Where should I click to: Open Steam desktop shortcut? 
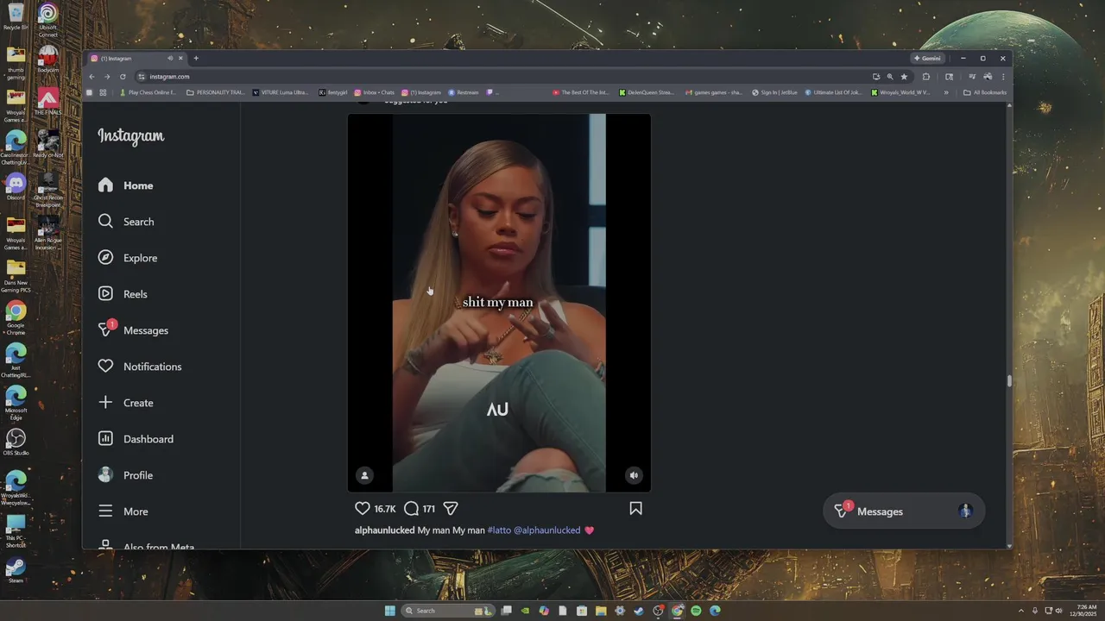point(16,570)
